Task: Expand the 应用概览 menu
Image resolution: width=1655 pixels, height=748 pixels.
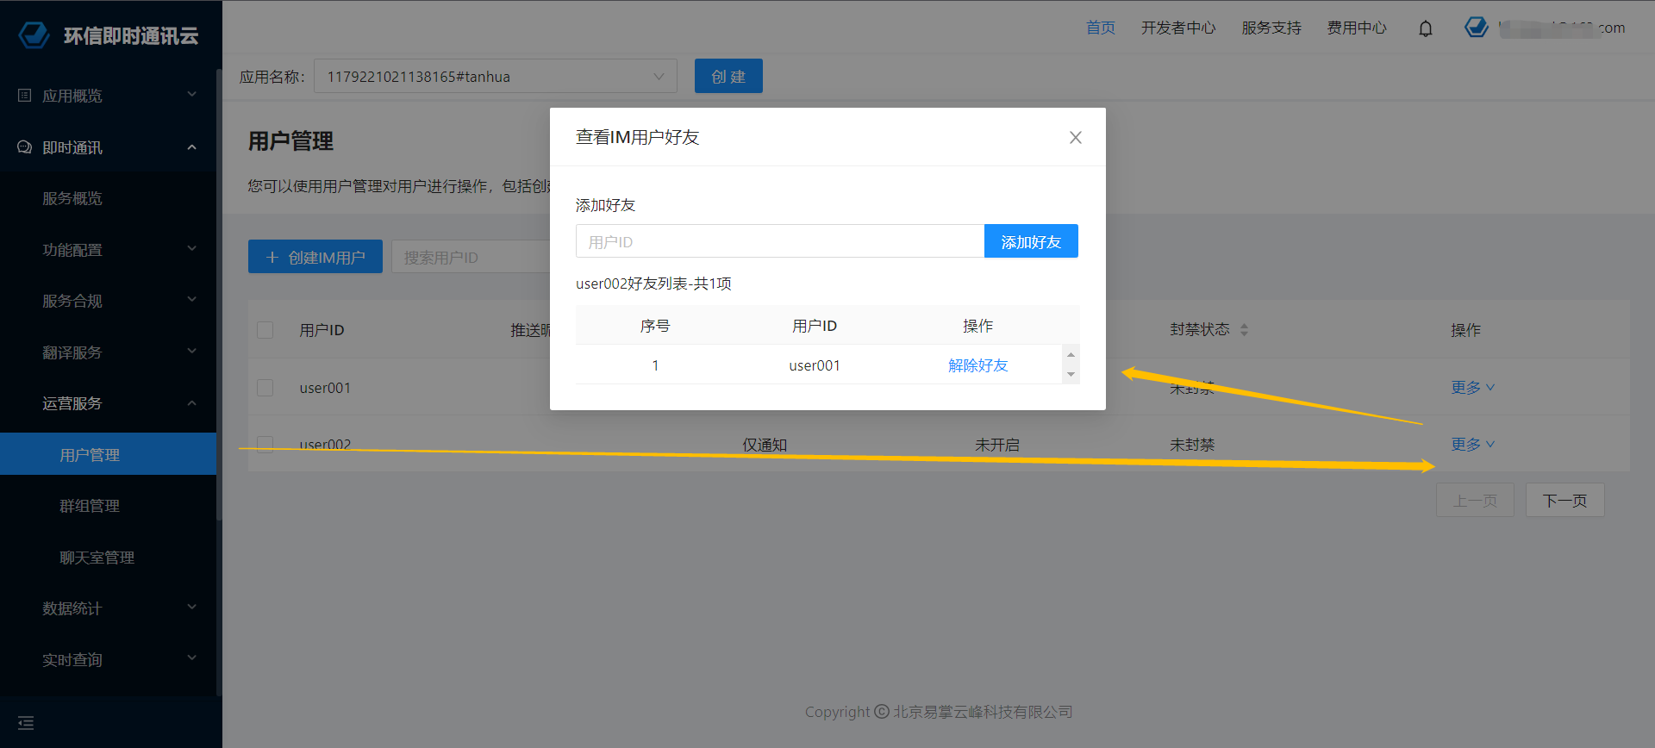Action: pos(192,95)
